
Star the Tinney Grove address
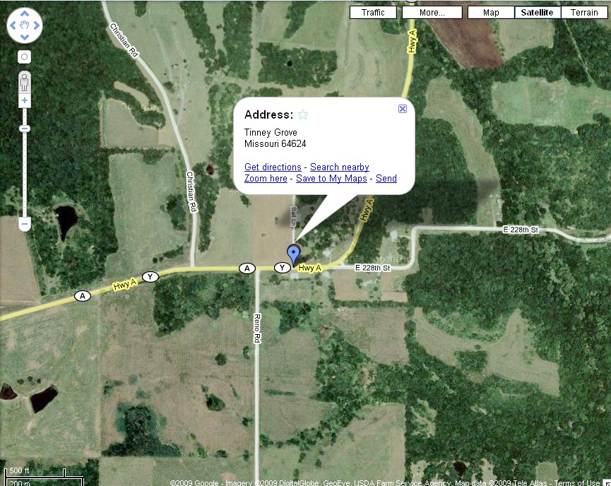pyautogui.click(x=303, y=114)
